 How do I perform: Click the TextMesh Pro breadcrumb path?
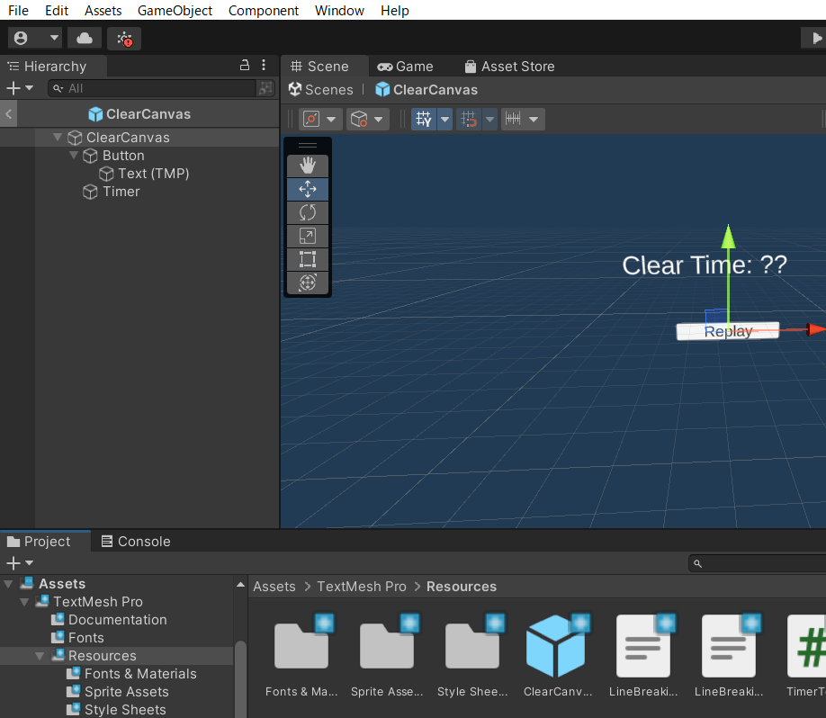[362, 587]
